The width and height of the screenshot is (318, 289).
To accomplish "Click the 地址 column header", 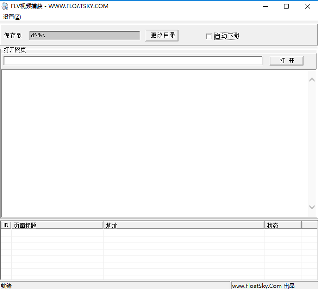I will [x=184, y=225].
